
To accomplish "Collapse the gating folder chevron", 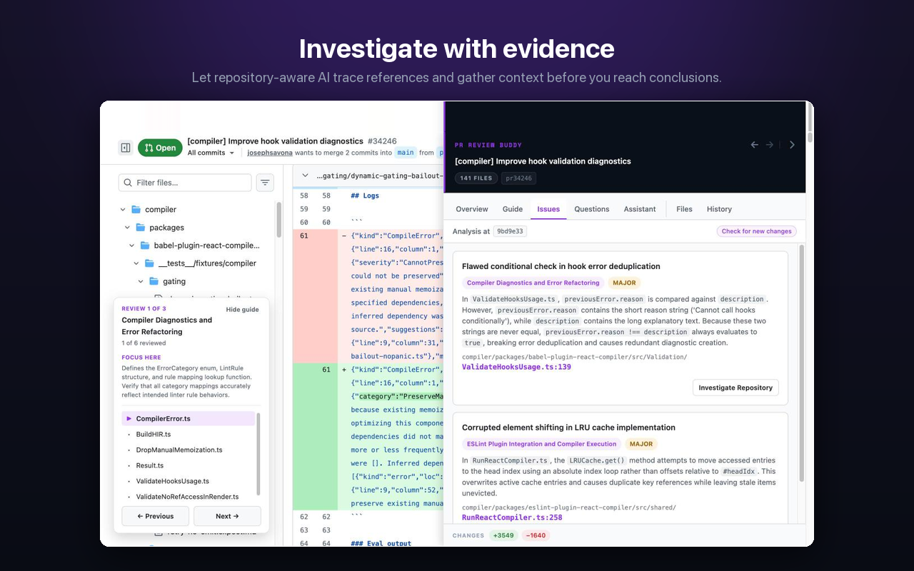I will 141,281.
